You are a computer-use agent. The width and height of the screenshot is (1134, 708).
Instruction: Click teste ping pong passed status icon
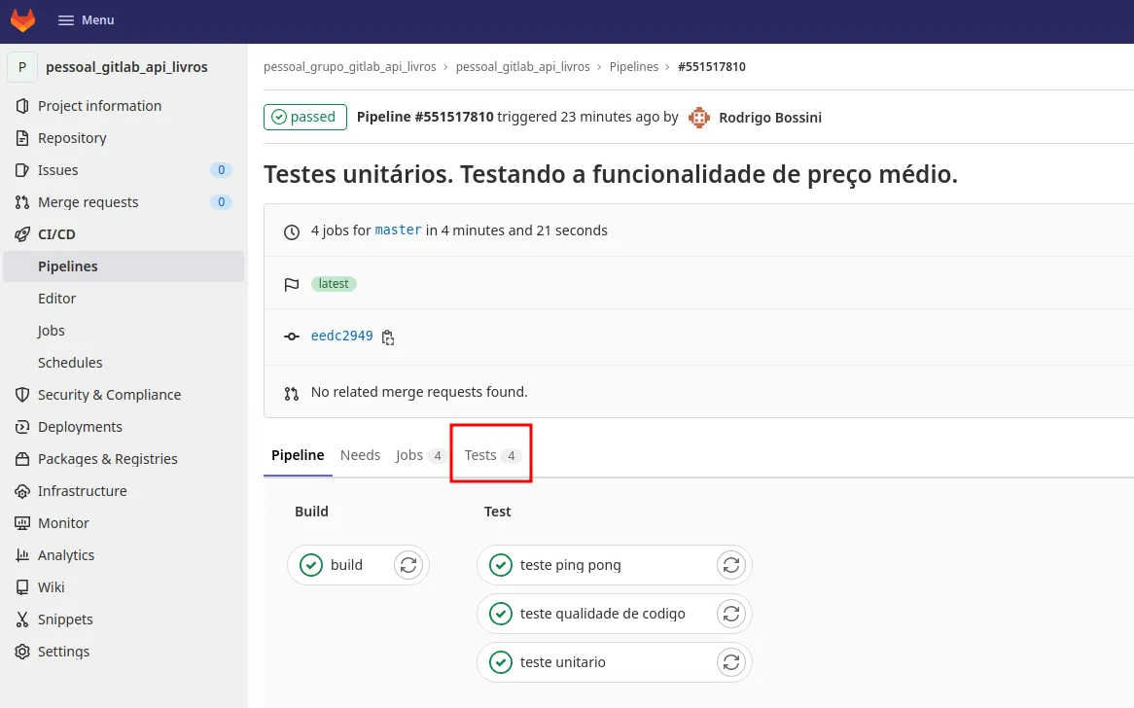click(x=501, y=565)
